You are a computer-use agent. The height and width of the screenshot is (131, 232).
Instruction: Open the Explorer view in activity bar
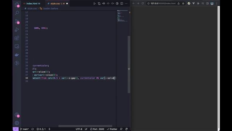tap(17, 5)
